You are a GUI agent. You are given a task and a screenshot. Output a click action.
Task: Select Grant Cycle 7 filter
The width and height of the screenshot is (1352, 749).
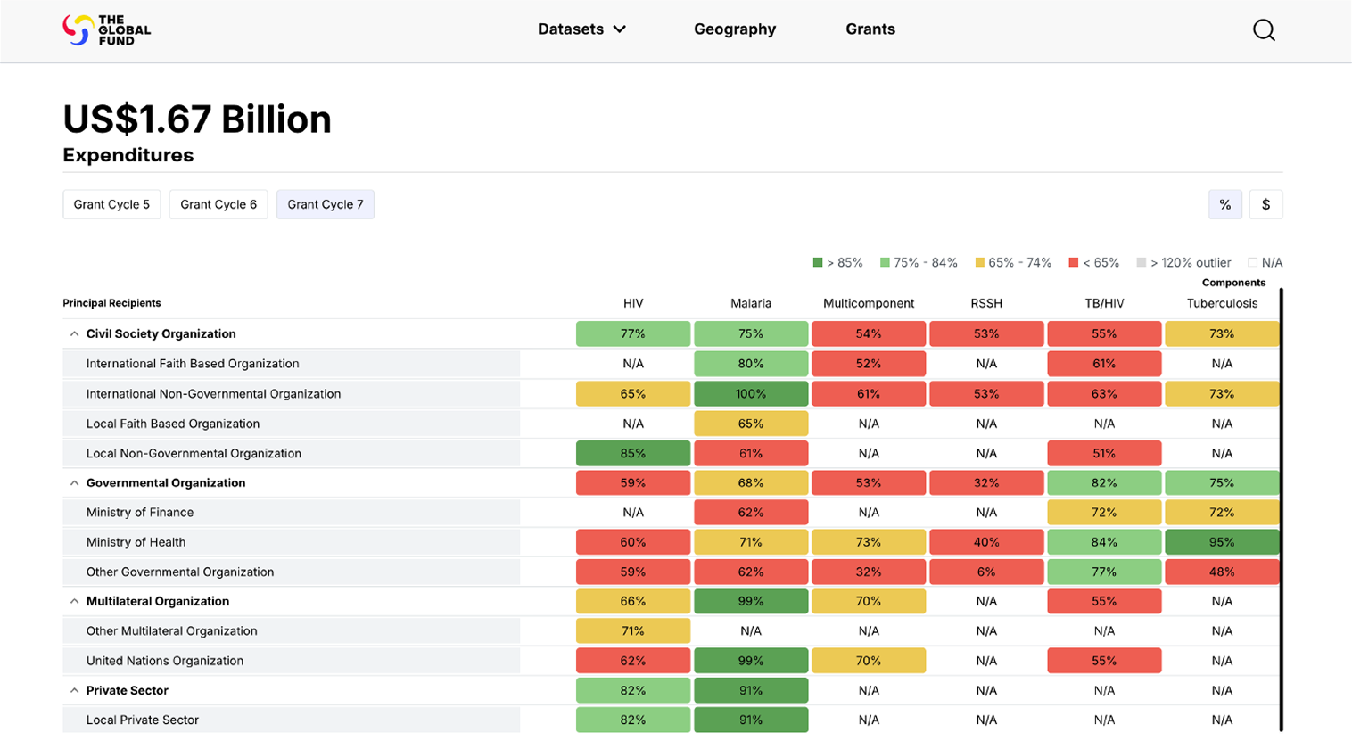click(x=326, y=204)
